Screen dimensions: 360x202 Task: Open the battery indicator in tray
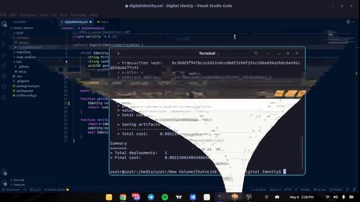point(352,197)
